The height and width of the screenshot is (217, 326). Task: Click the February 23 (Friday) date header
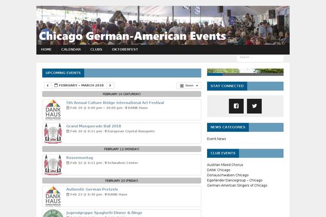[x=122, y=181]
